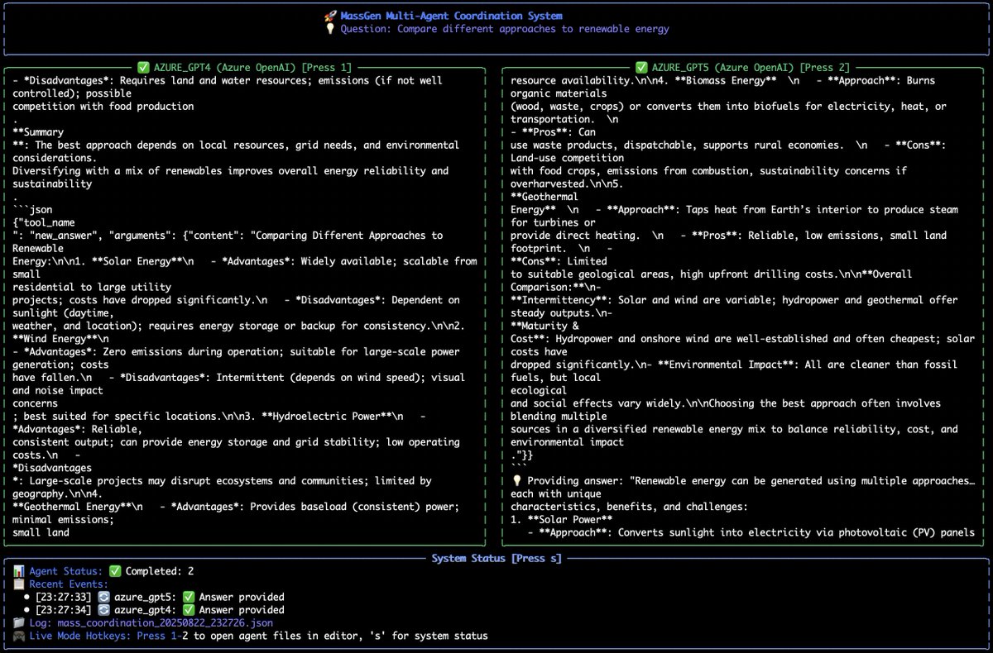The height and width of the screenshot is (653, 993).
Task: Click the green check before Completed: 2
Action: coord(115,571)
